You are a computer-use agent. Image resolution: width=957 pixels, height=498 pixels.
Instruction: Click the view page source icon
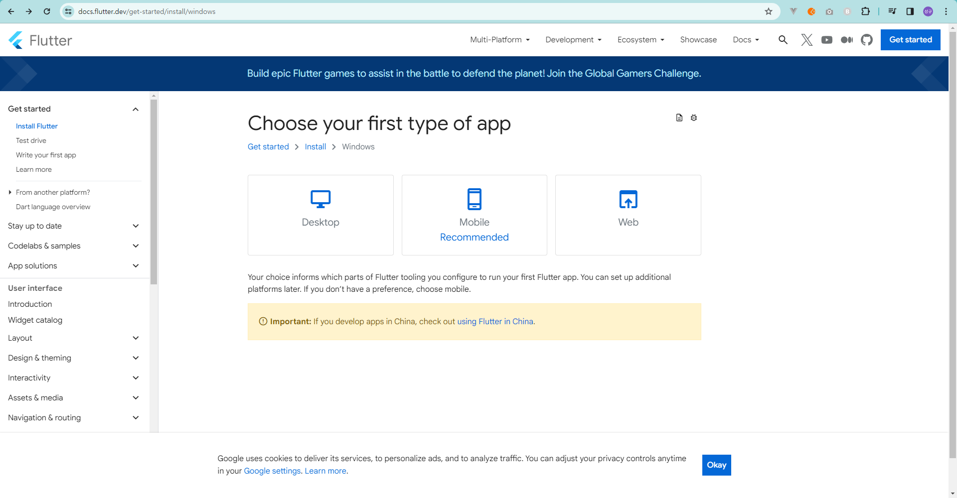pyautogui.click(x=679, y=118)
